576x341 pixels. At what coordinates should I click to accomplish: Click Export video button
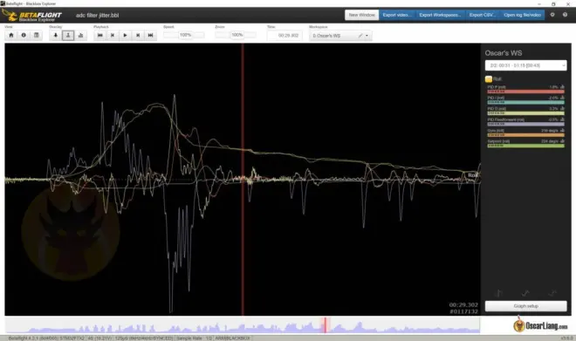point(397,15)
